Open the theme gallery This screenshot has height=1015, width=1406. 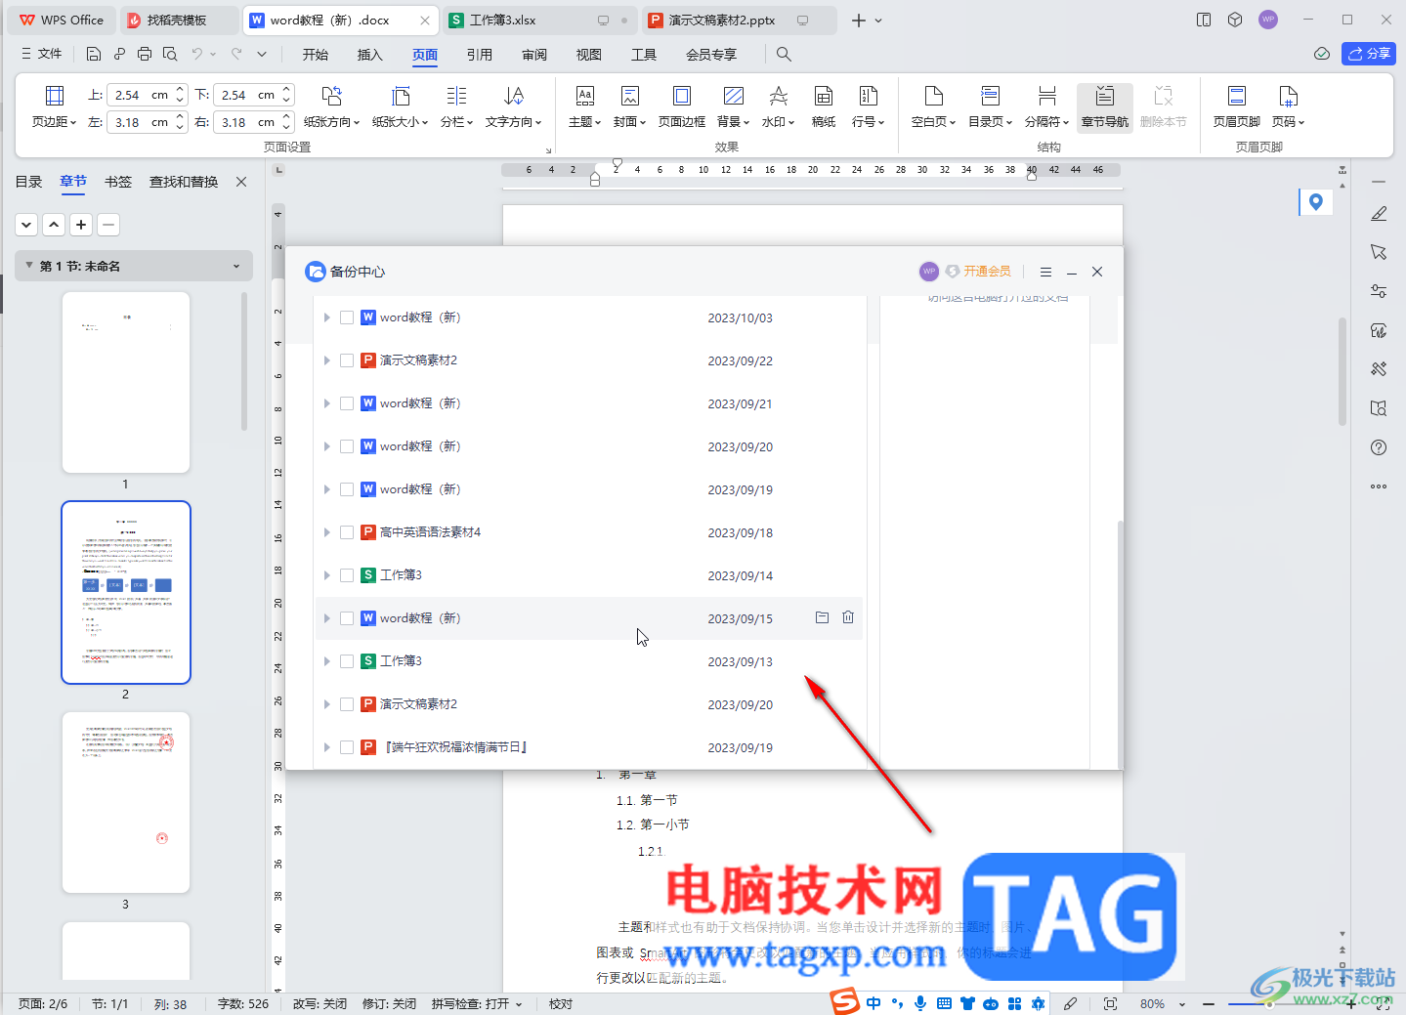pos(584,106)
